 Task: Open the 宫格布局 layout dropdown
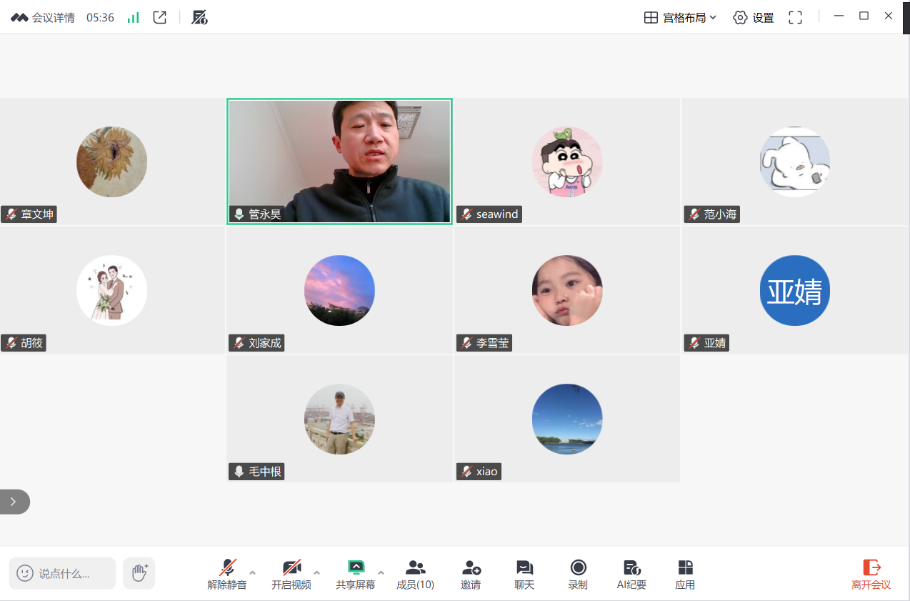pyautogui.click(x=680, y=18)
